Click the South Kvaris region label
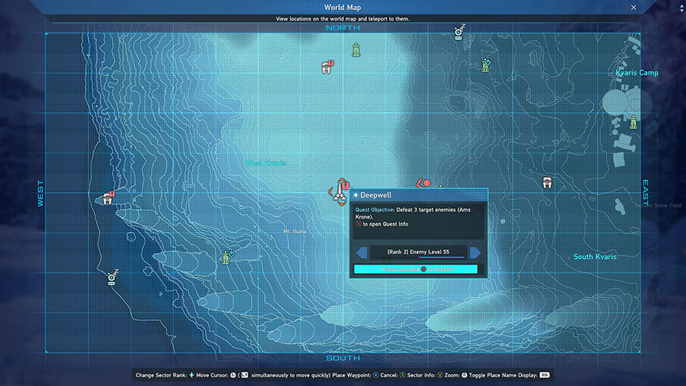 coord(595,257)
